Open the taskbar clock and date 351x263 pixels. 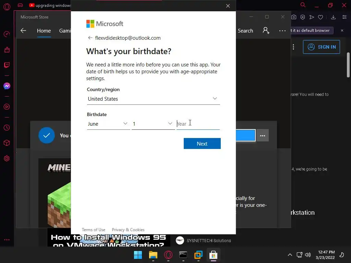pos(325,255)
